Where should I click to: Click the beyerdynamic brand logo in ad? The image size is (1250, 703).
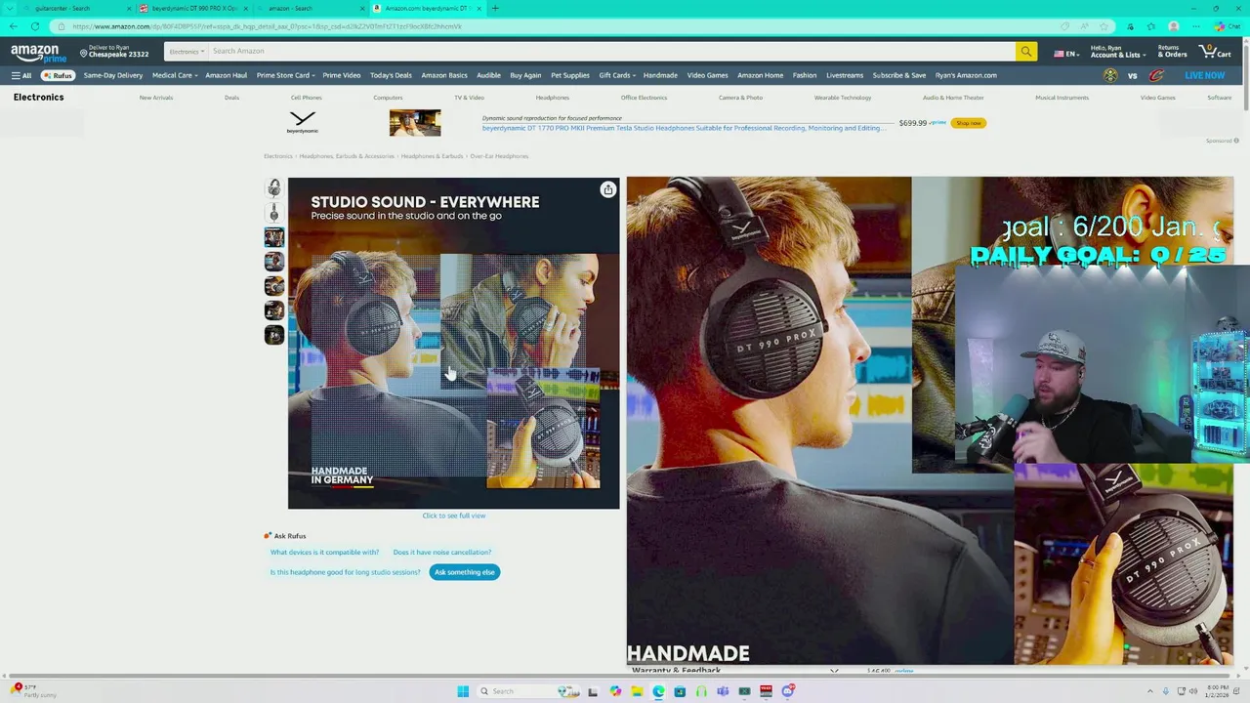[303, 122]
